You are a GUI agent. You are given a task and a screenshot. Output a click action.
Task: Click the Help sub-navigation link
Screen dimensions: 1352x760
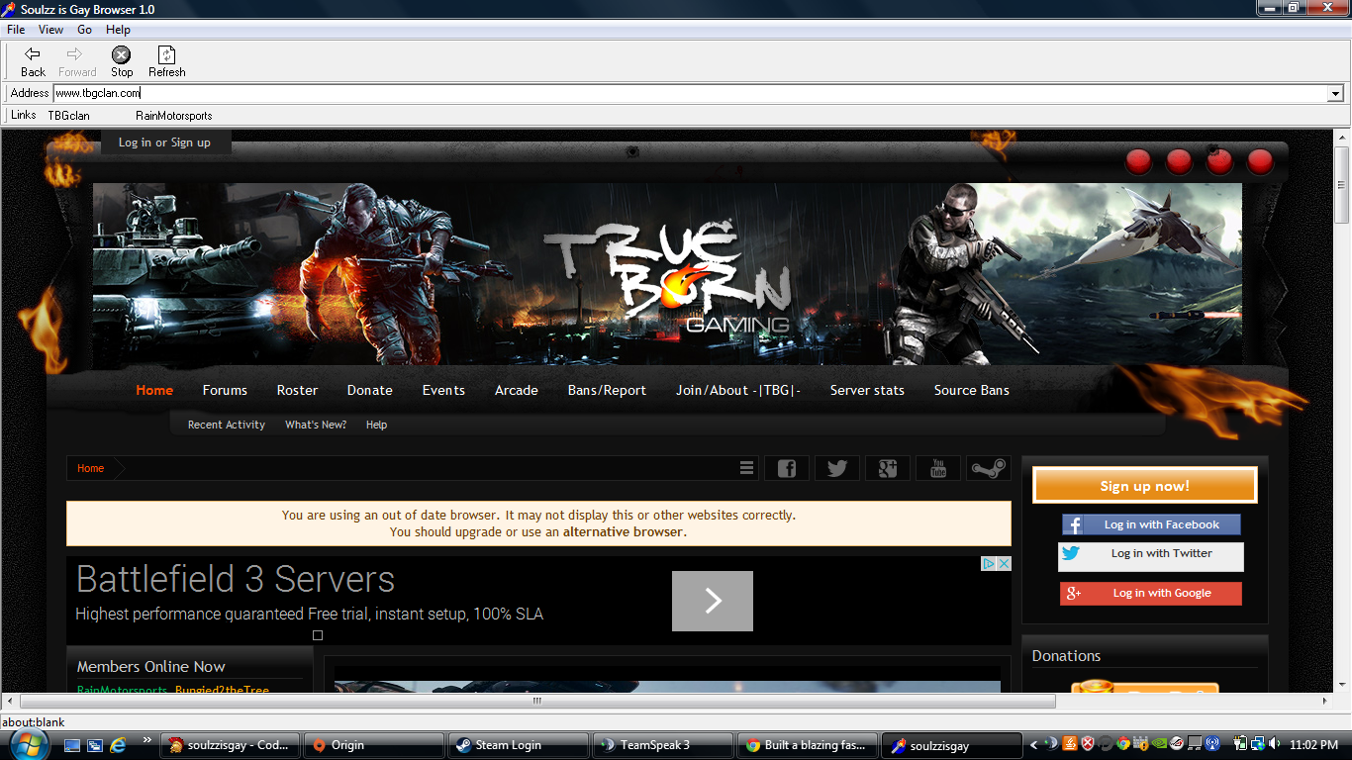tap(376, 425)
